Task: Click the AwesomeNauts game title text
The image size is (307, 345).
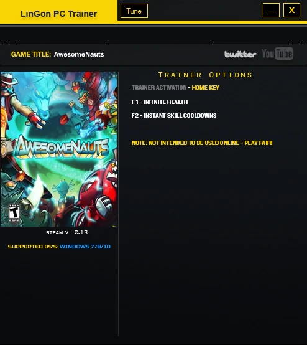Action: [79, 54]
